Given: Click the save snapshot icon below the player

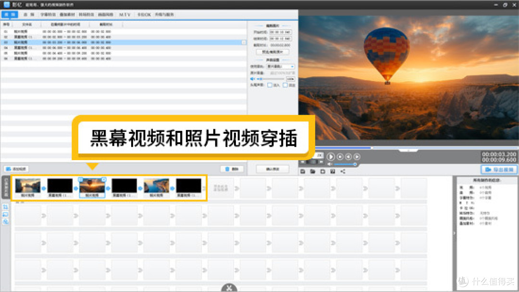Looking at the screenshot, I should pos(333,172).
